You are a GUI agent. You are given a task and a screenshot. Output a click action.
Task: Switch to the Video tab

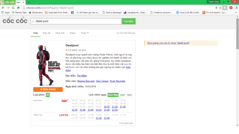click(x=73, y=33)
